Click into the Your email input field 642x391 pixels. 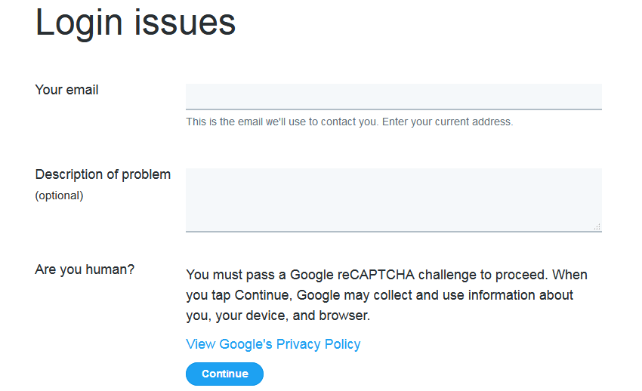tap(394, 97)
